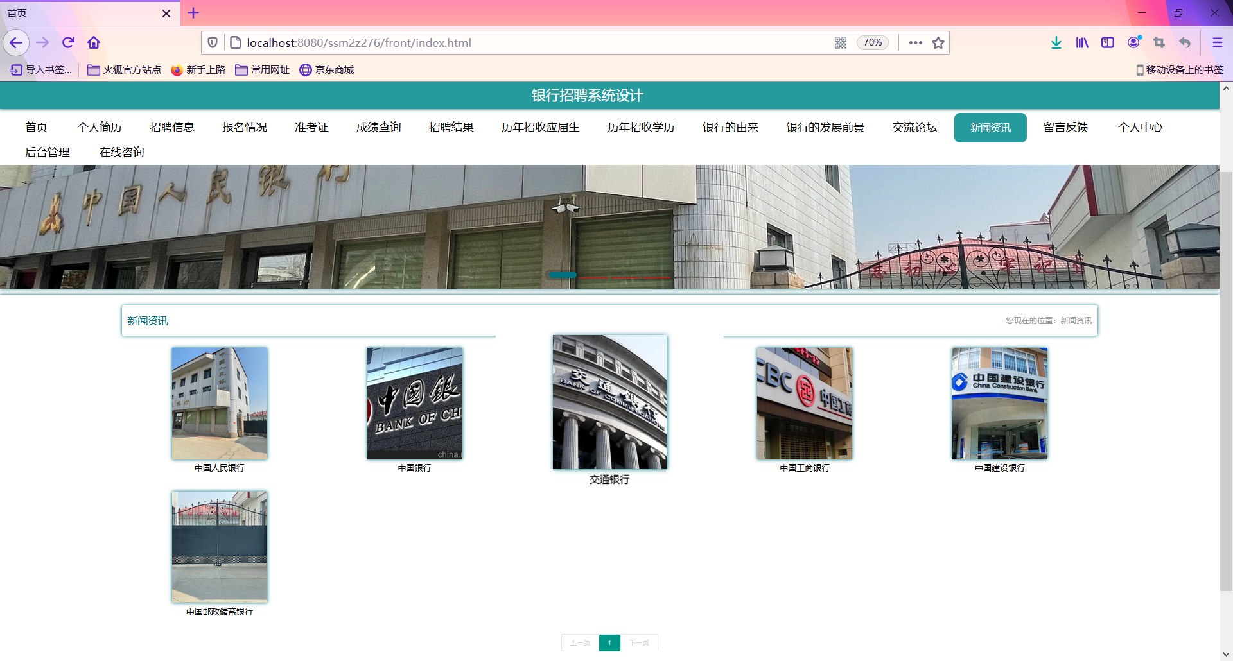The height and width of the screenshot is (661, 1233).
Task: Open the 在线咨询 navigation link
Action: [122, 152]
